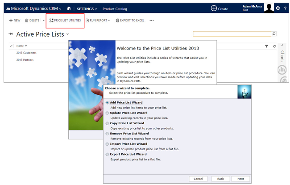This screenshot has height=185, width=290.
Task: Click the DELETE trash button
Action: [x=32, y=21]
